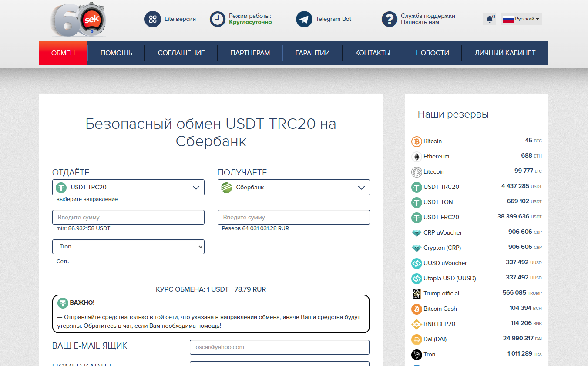Click the Lite version grid icon
Viewport: 588px width, 366px height.
click(153, 19)
